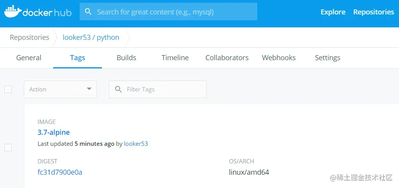The image size is (399, 188).
Task: Click the Filter Tags magnifier icon
Action: coord(118,90)
